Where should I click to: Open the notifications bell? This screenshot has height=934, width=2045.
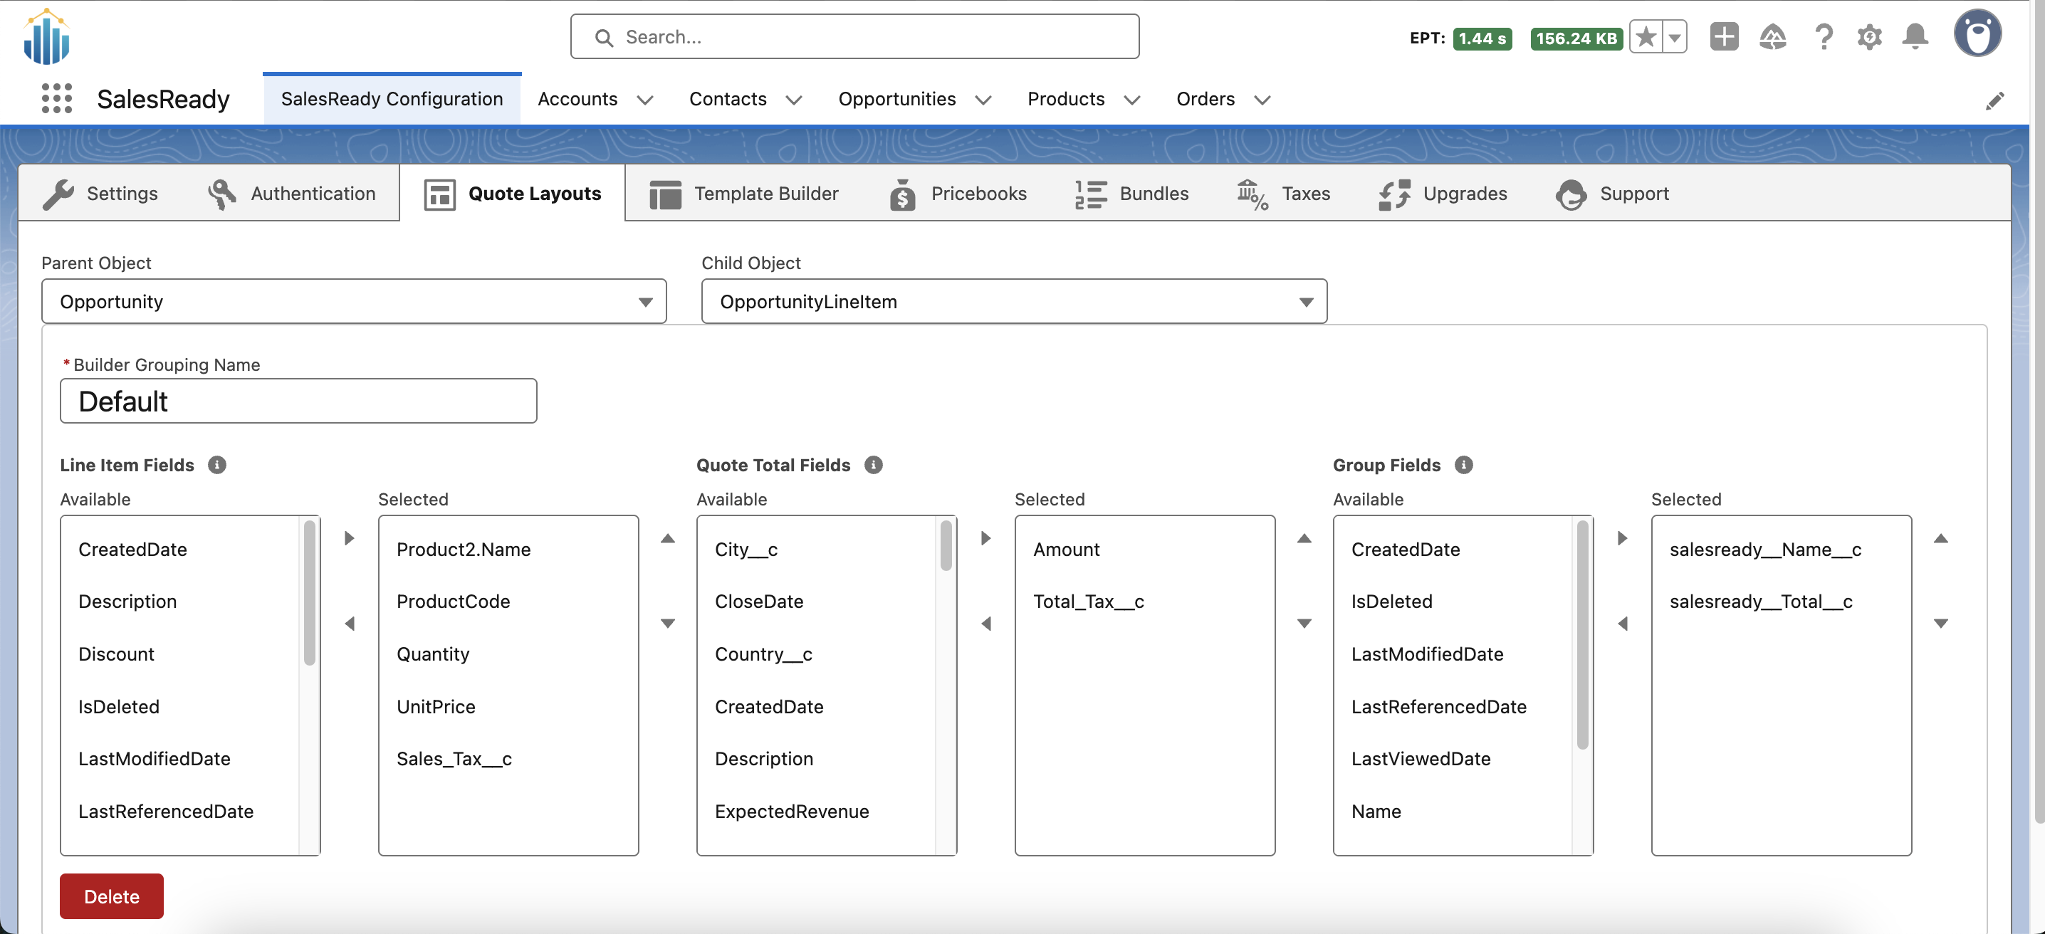[1915, 36]
